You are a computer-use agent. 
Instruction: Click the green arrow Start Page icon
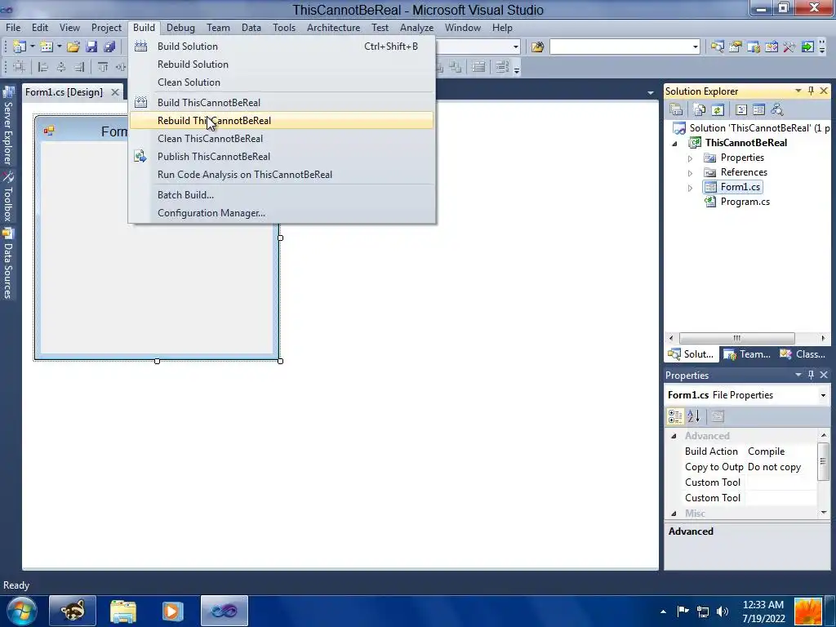pyautogui.click(x=807, y=47)
